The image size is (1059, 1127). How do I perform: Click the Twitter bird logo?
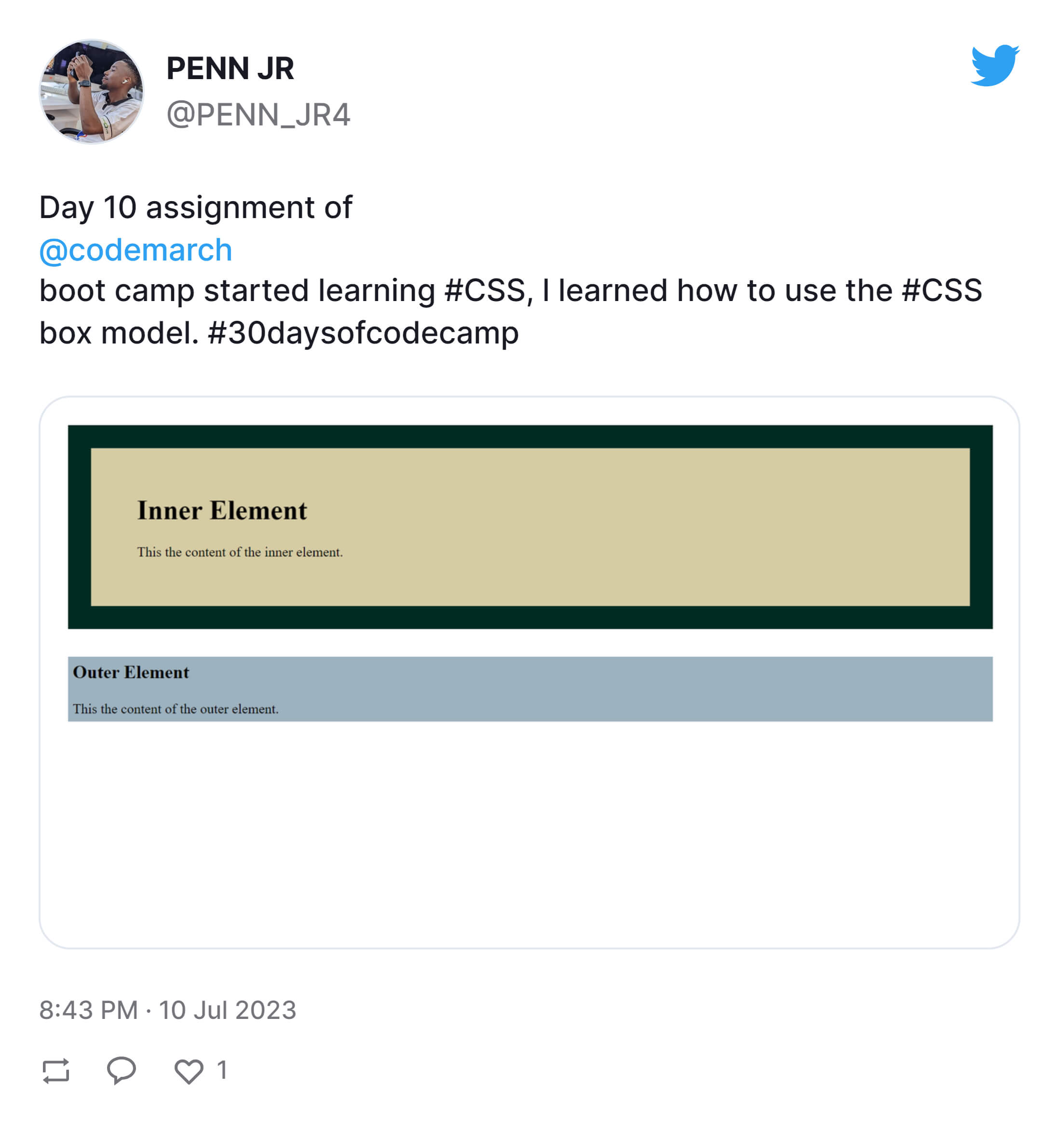[994, 65]
